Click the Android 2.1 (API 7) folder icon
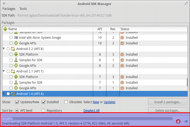 (13, 71)
